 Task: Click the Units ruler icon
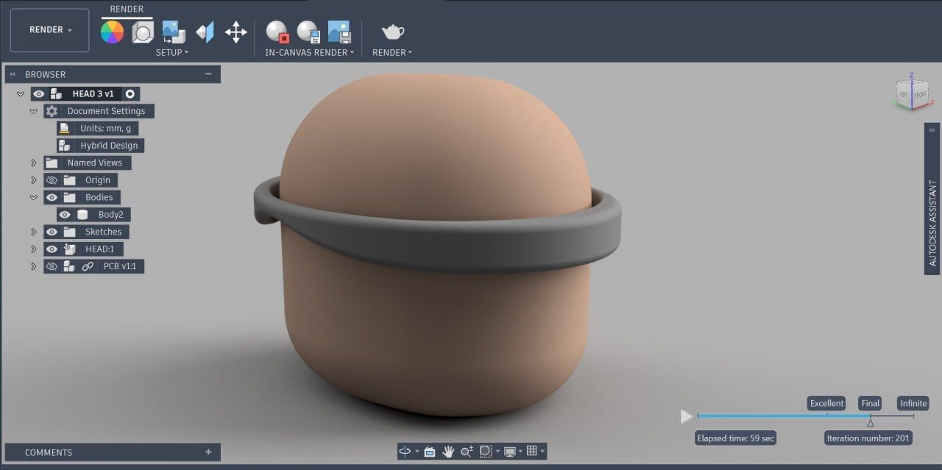pyautogui.click(x=65, y=128)
